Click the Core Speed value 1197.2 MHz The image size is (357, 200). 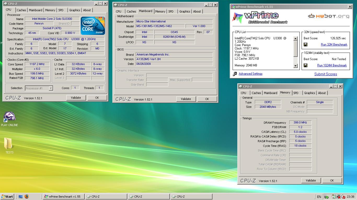click(37, 64)
